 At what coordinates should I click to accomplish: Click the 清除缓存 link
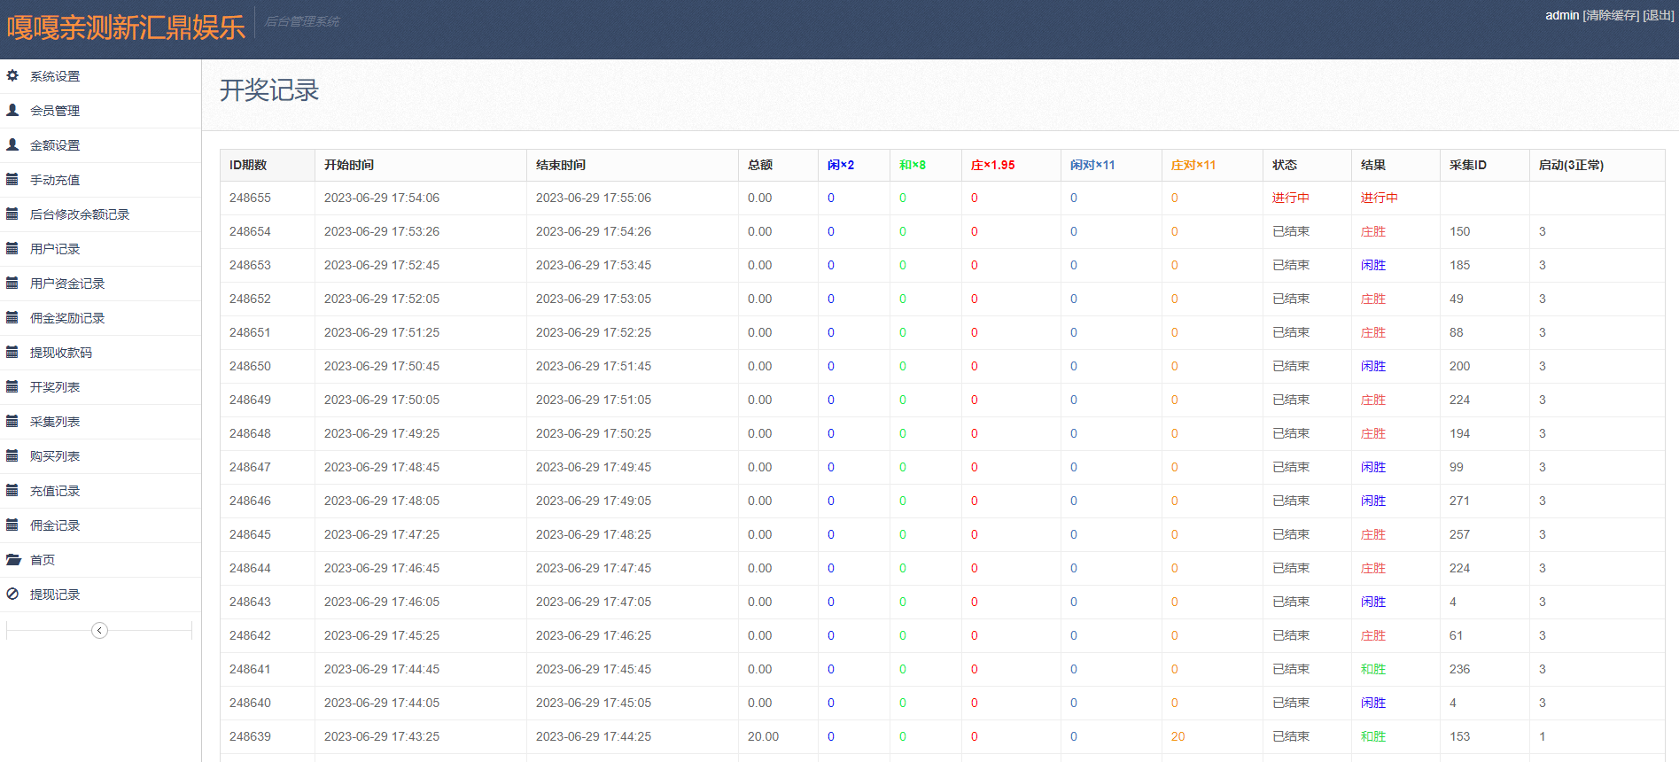(x=1611, y=16)
